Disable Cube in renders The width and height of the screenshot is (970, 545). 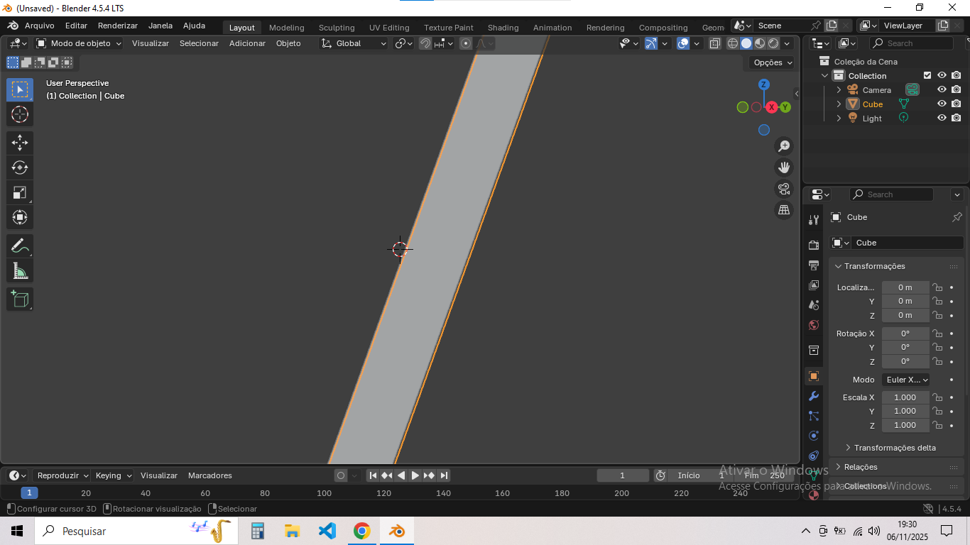[957, 104]
